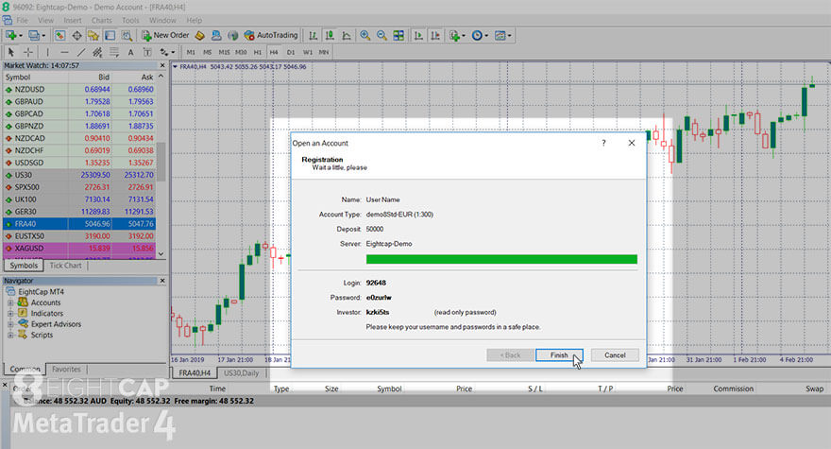Viewport: 831px width, 449px height.
Task: Zoom out on the chart
Action: pos(382,36)
